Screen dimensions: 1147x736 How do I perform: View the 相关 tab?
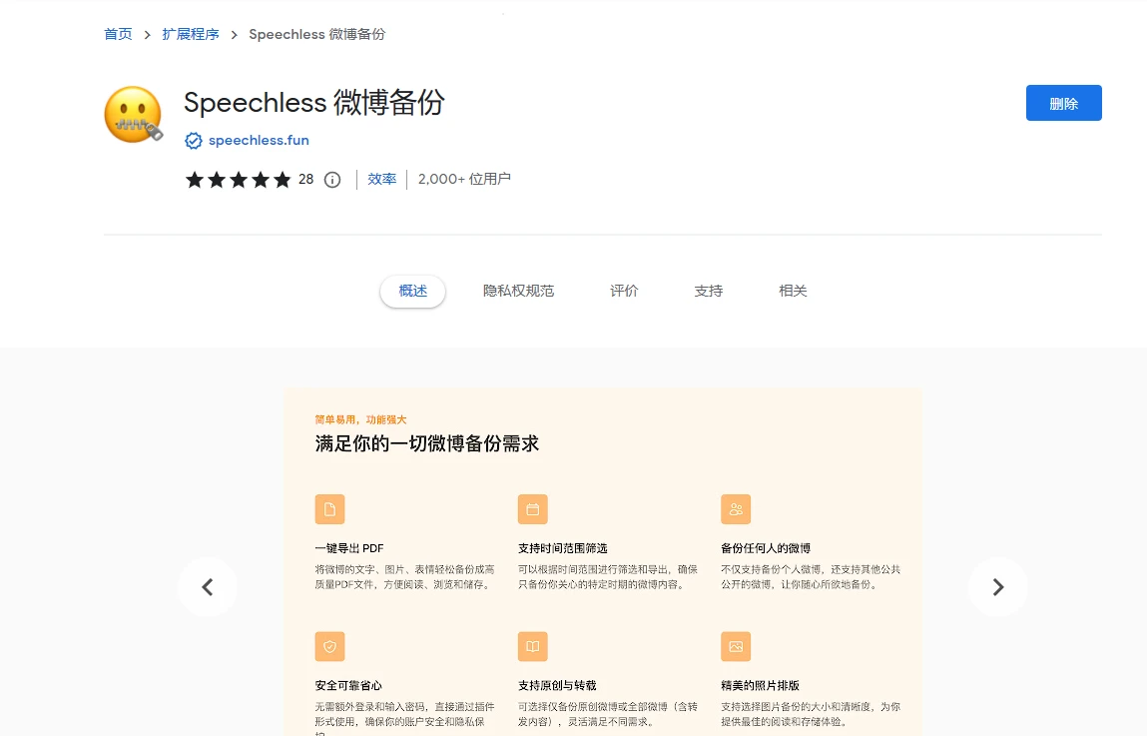click(793, 291)
